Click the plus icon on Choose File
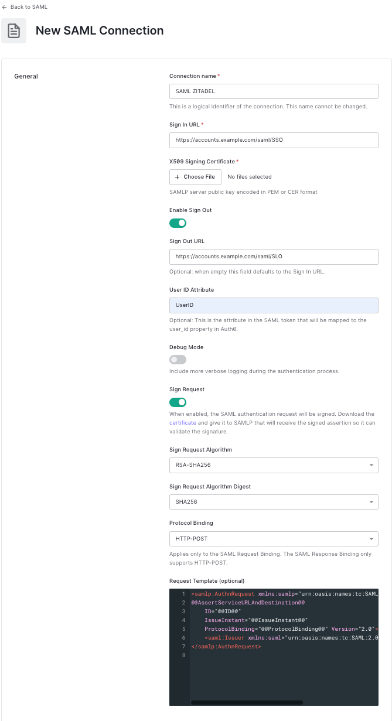Viewport: 392px width, 721px height. coord(178,177)
